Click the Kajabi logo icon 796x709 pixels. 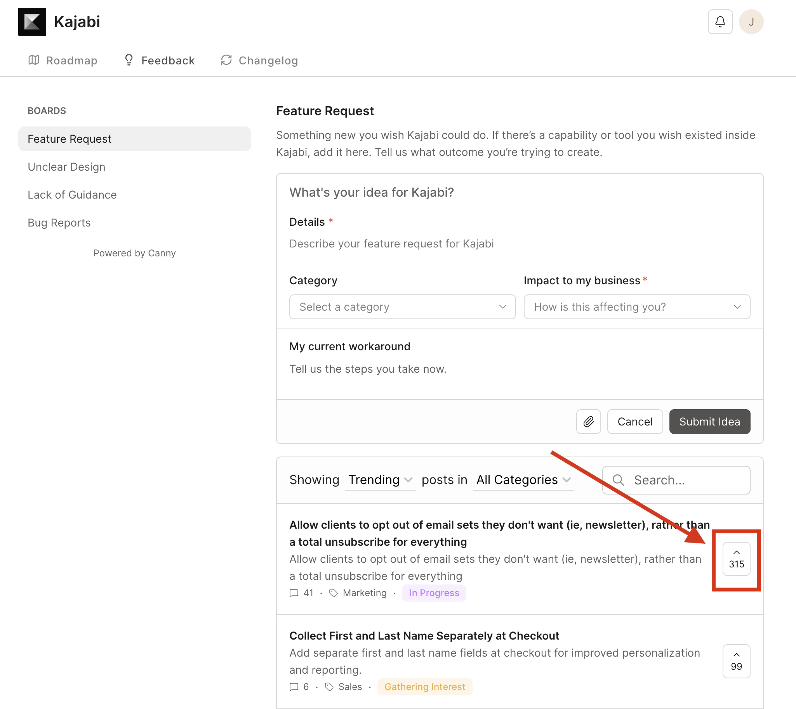coord(32,22)
